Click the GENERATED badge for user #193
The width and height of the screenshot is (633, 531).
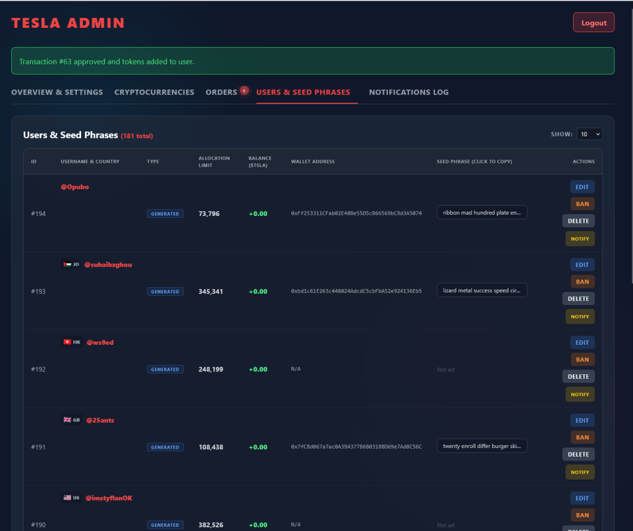coord(165,291)
